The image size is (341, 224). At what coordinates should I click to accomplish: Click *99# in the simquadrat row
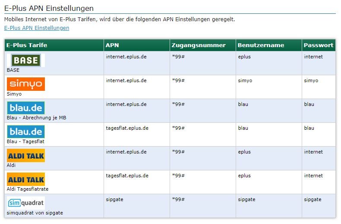[x=178, y=199]
